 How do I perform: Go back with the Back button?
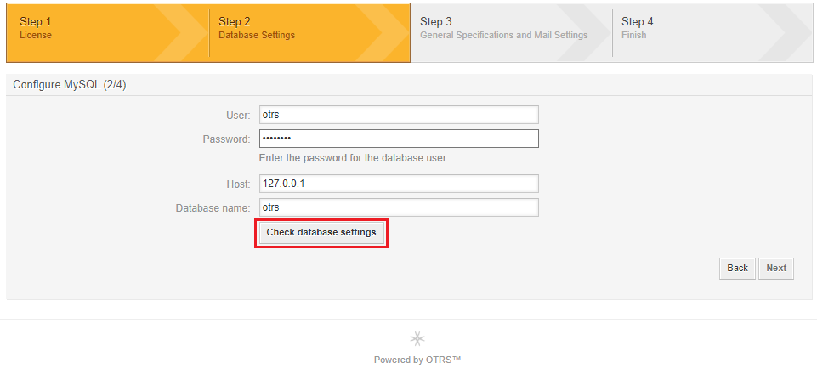click(737, 268)
